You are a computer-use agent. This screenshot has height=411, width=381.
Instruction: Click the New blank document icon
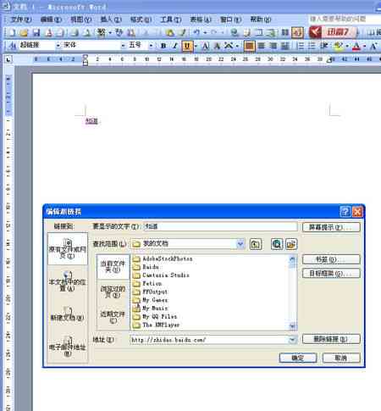pyautogui.click(x=12, y=33)
